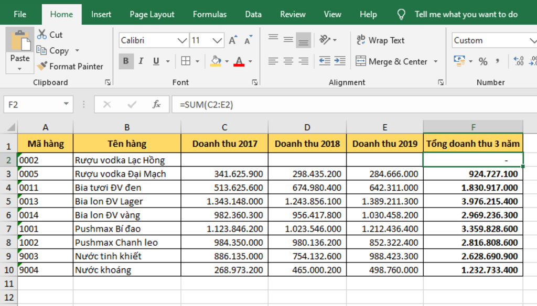Click the Increase Font Size icon
This screenshot has height=306, width=537.
pyautogui.click(x=233, y=40)
